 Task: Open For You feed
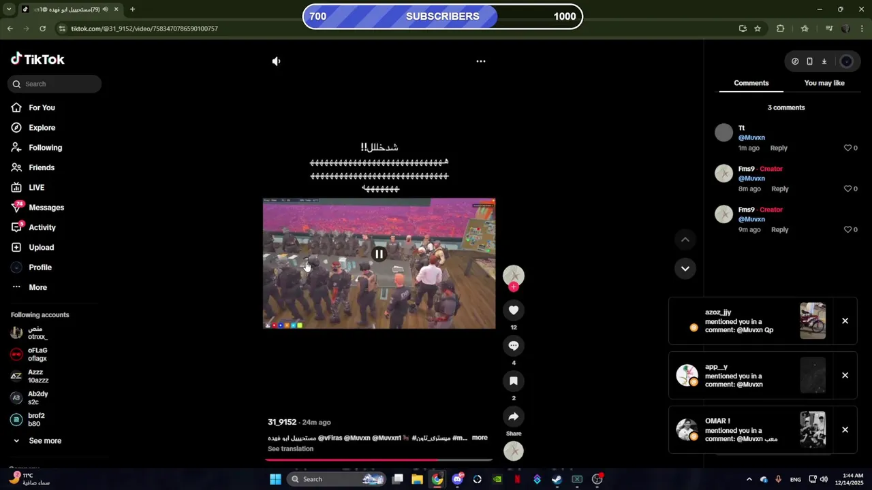42,108
